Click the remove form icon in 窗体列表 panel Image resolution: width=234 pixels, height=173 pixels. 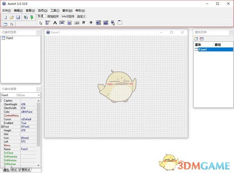202,39
